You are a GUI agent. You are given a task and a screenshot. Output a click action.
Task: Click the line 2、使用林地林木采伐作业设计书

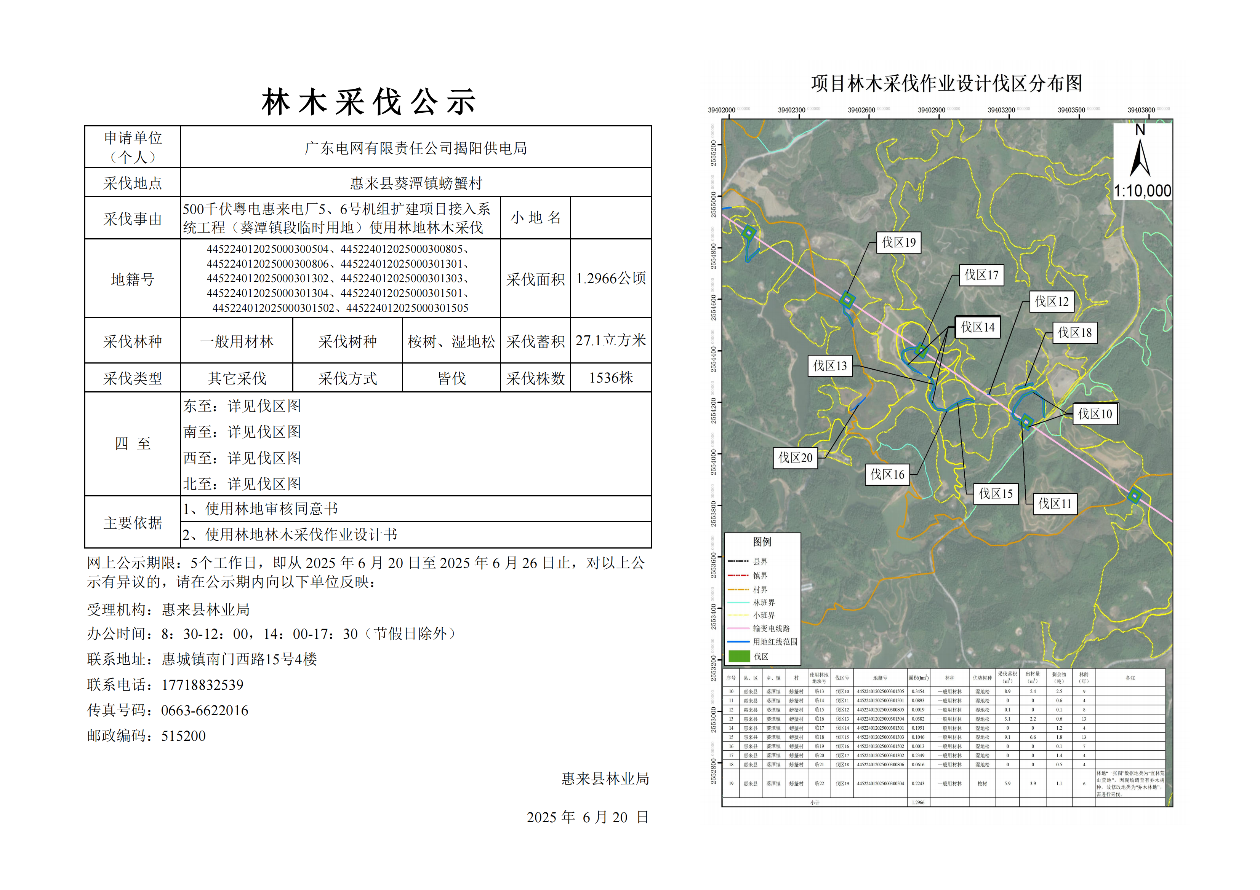290,535
